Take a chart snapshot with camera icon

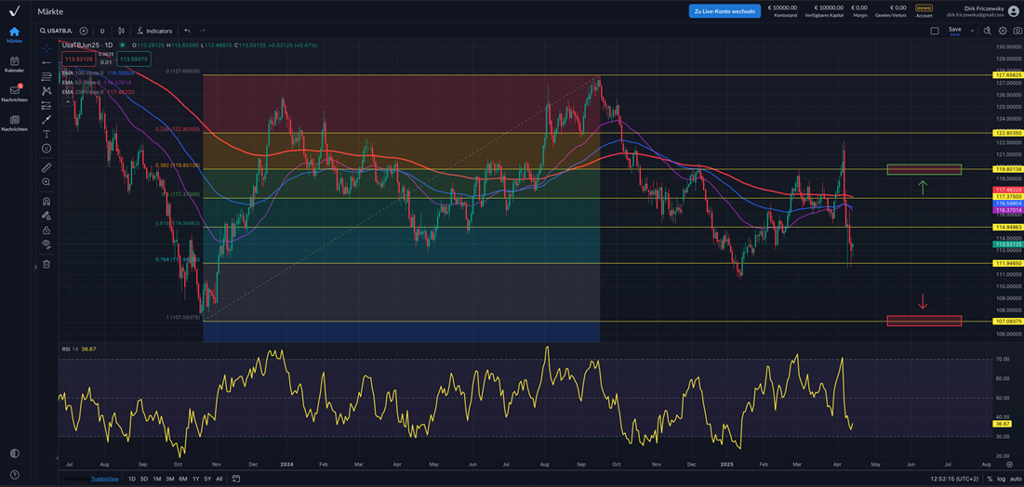click(x=1017, y=31)
